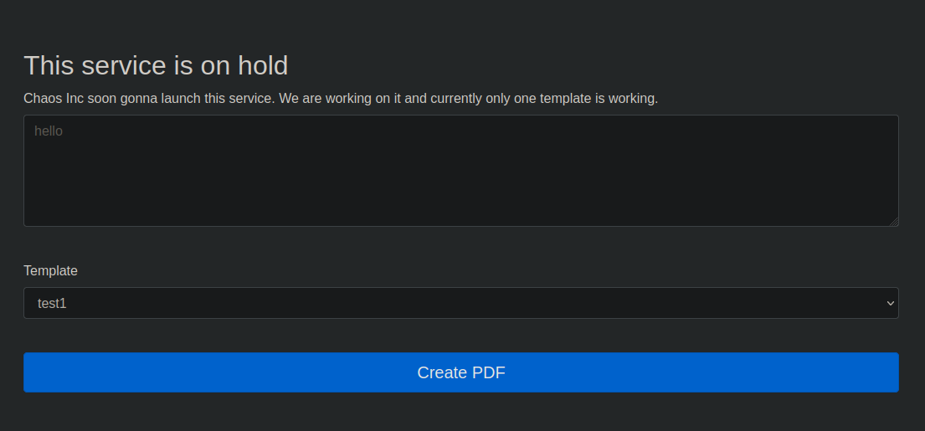Click the resize handle of the text area
This screenshot has height=431, width=925.
tap(894, 222)
